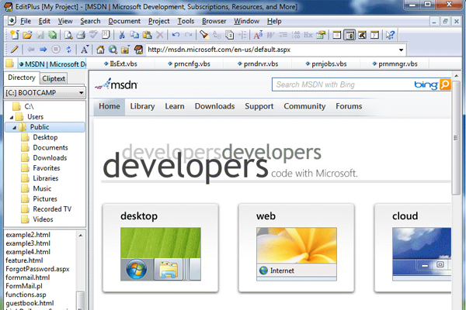This screenshot has height=310, width=466.
Task: Click the browser Refresh icon
Action: point(68,50)
